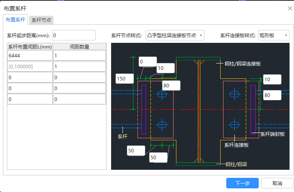Click the 间距数量 column header

[x=79, y=46]
